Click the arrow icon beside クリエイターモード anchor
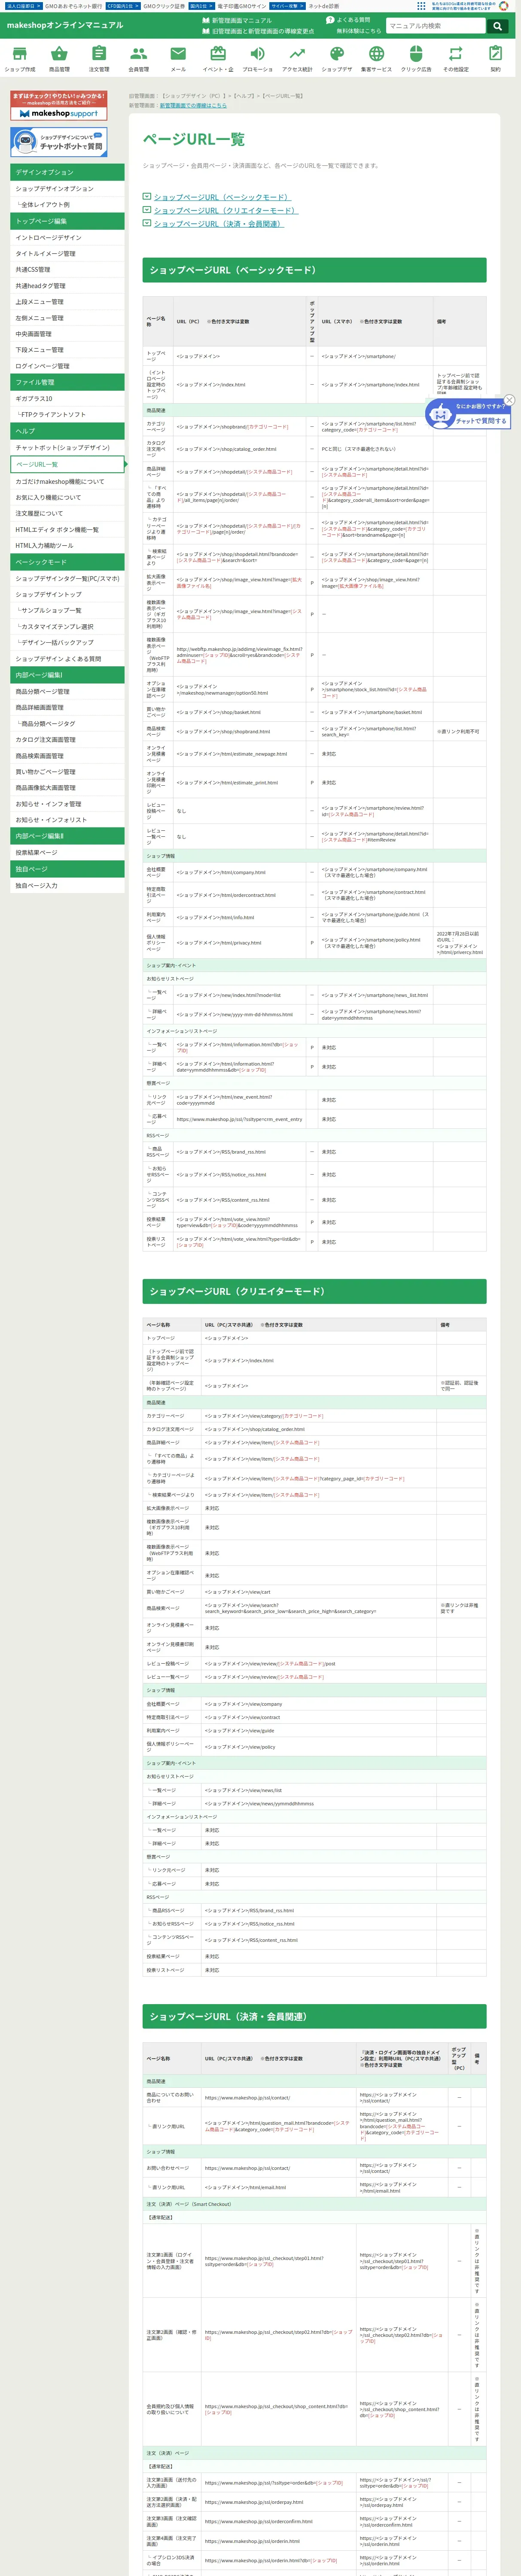Screen dimensions: 521x2576 [x=147, y=210]
